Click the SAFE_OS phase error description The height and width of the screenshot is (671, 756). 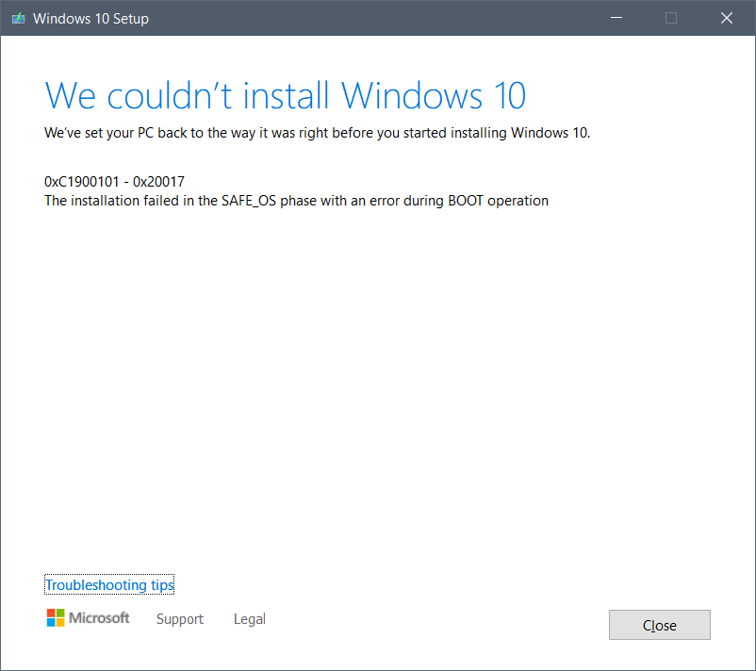coord(296,201)
